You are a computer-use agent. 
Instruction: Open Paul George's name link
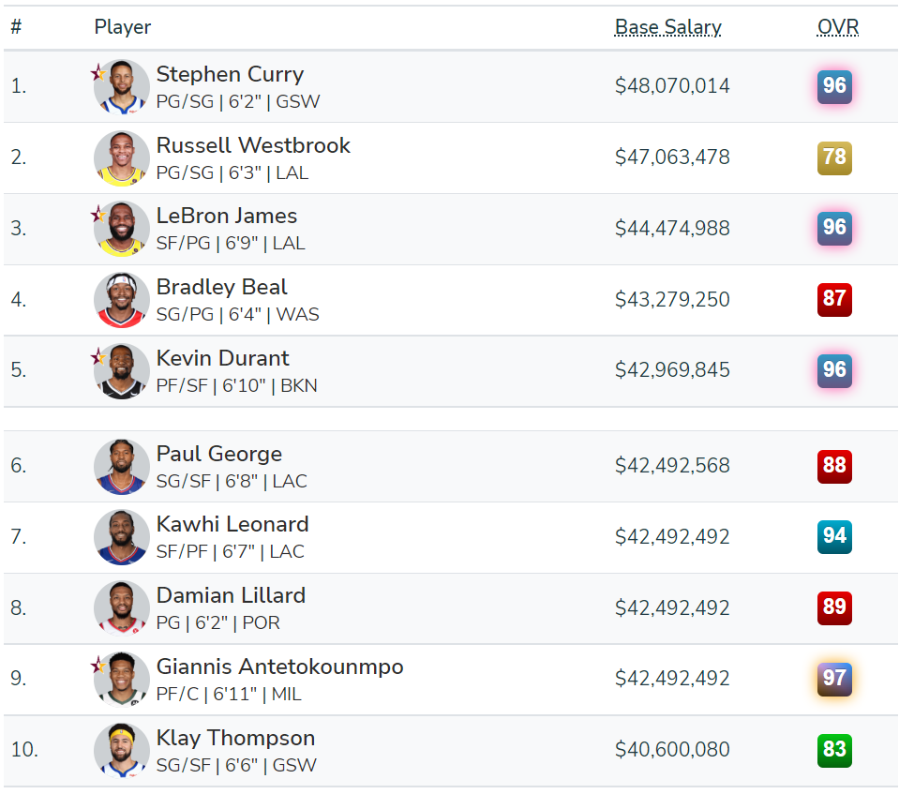click(x=219, y=454)
